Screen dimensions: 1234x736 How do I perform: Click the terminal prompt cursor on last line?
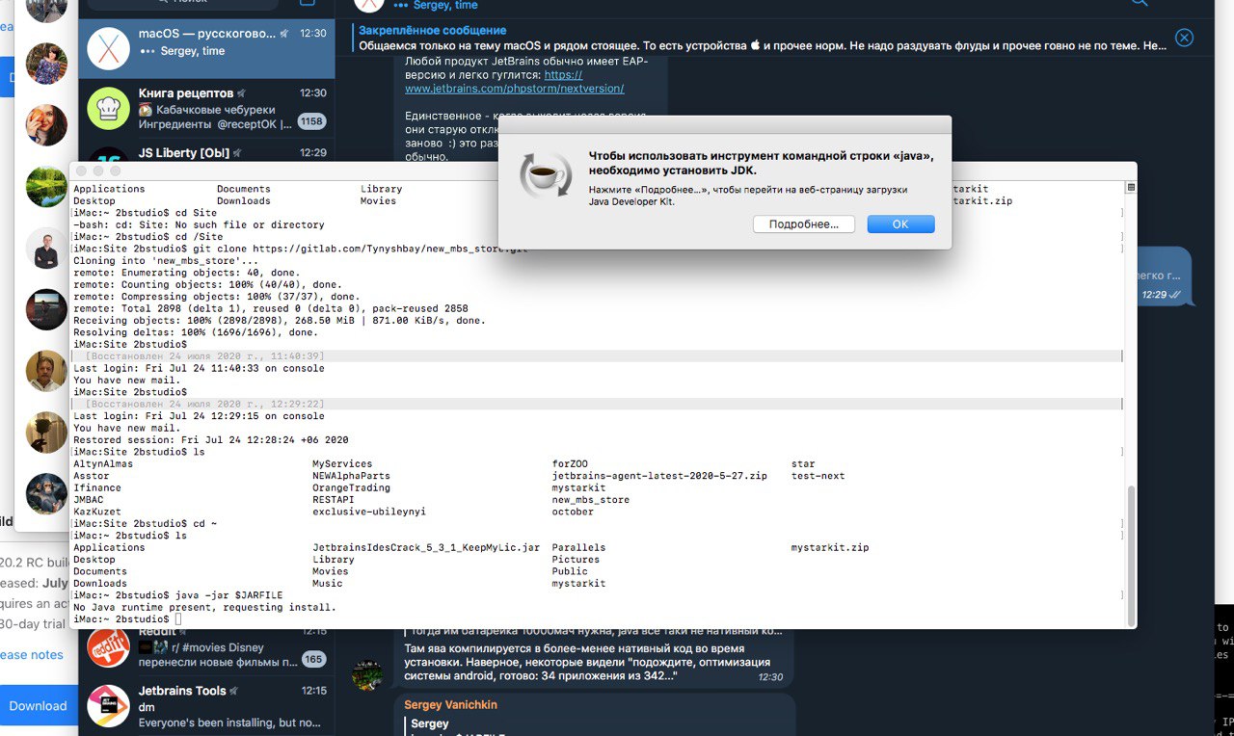[x=179, y=619]
